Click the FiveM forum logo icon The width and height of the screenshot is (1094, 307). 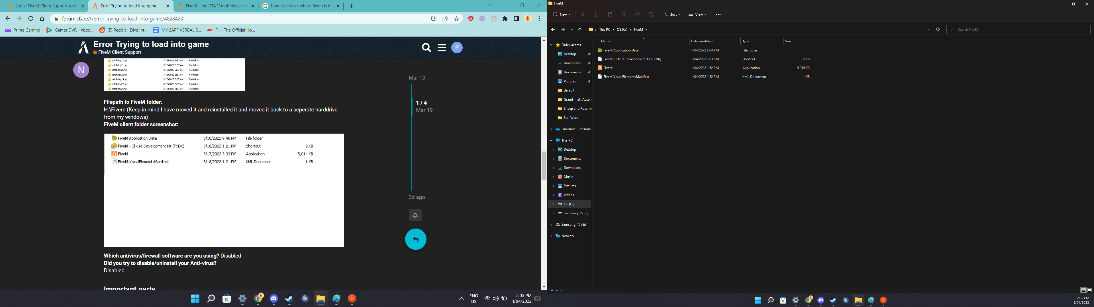(83, 47)
